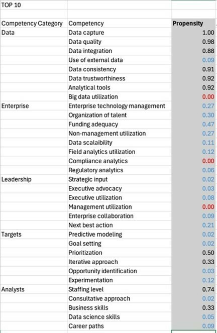Viewport: 217px width, 333px height.
Task: Select the Leadership category cell
Action: (x=34, y=179)
